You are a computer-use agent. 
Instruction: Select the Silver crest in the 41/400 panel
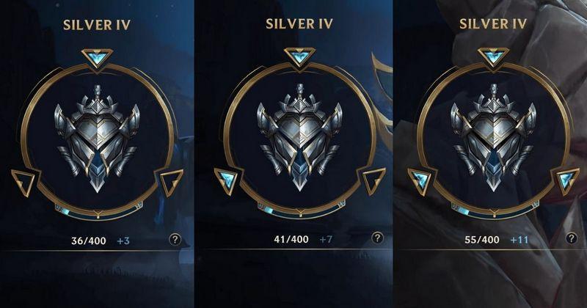coord(299,137)
